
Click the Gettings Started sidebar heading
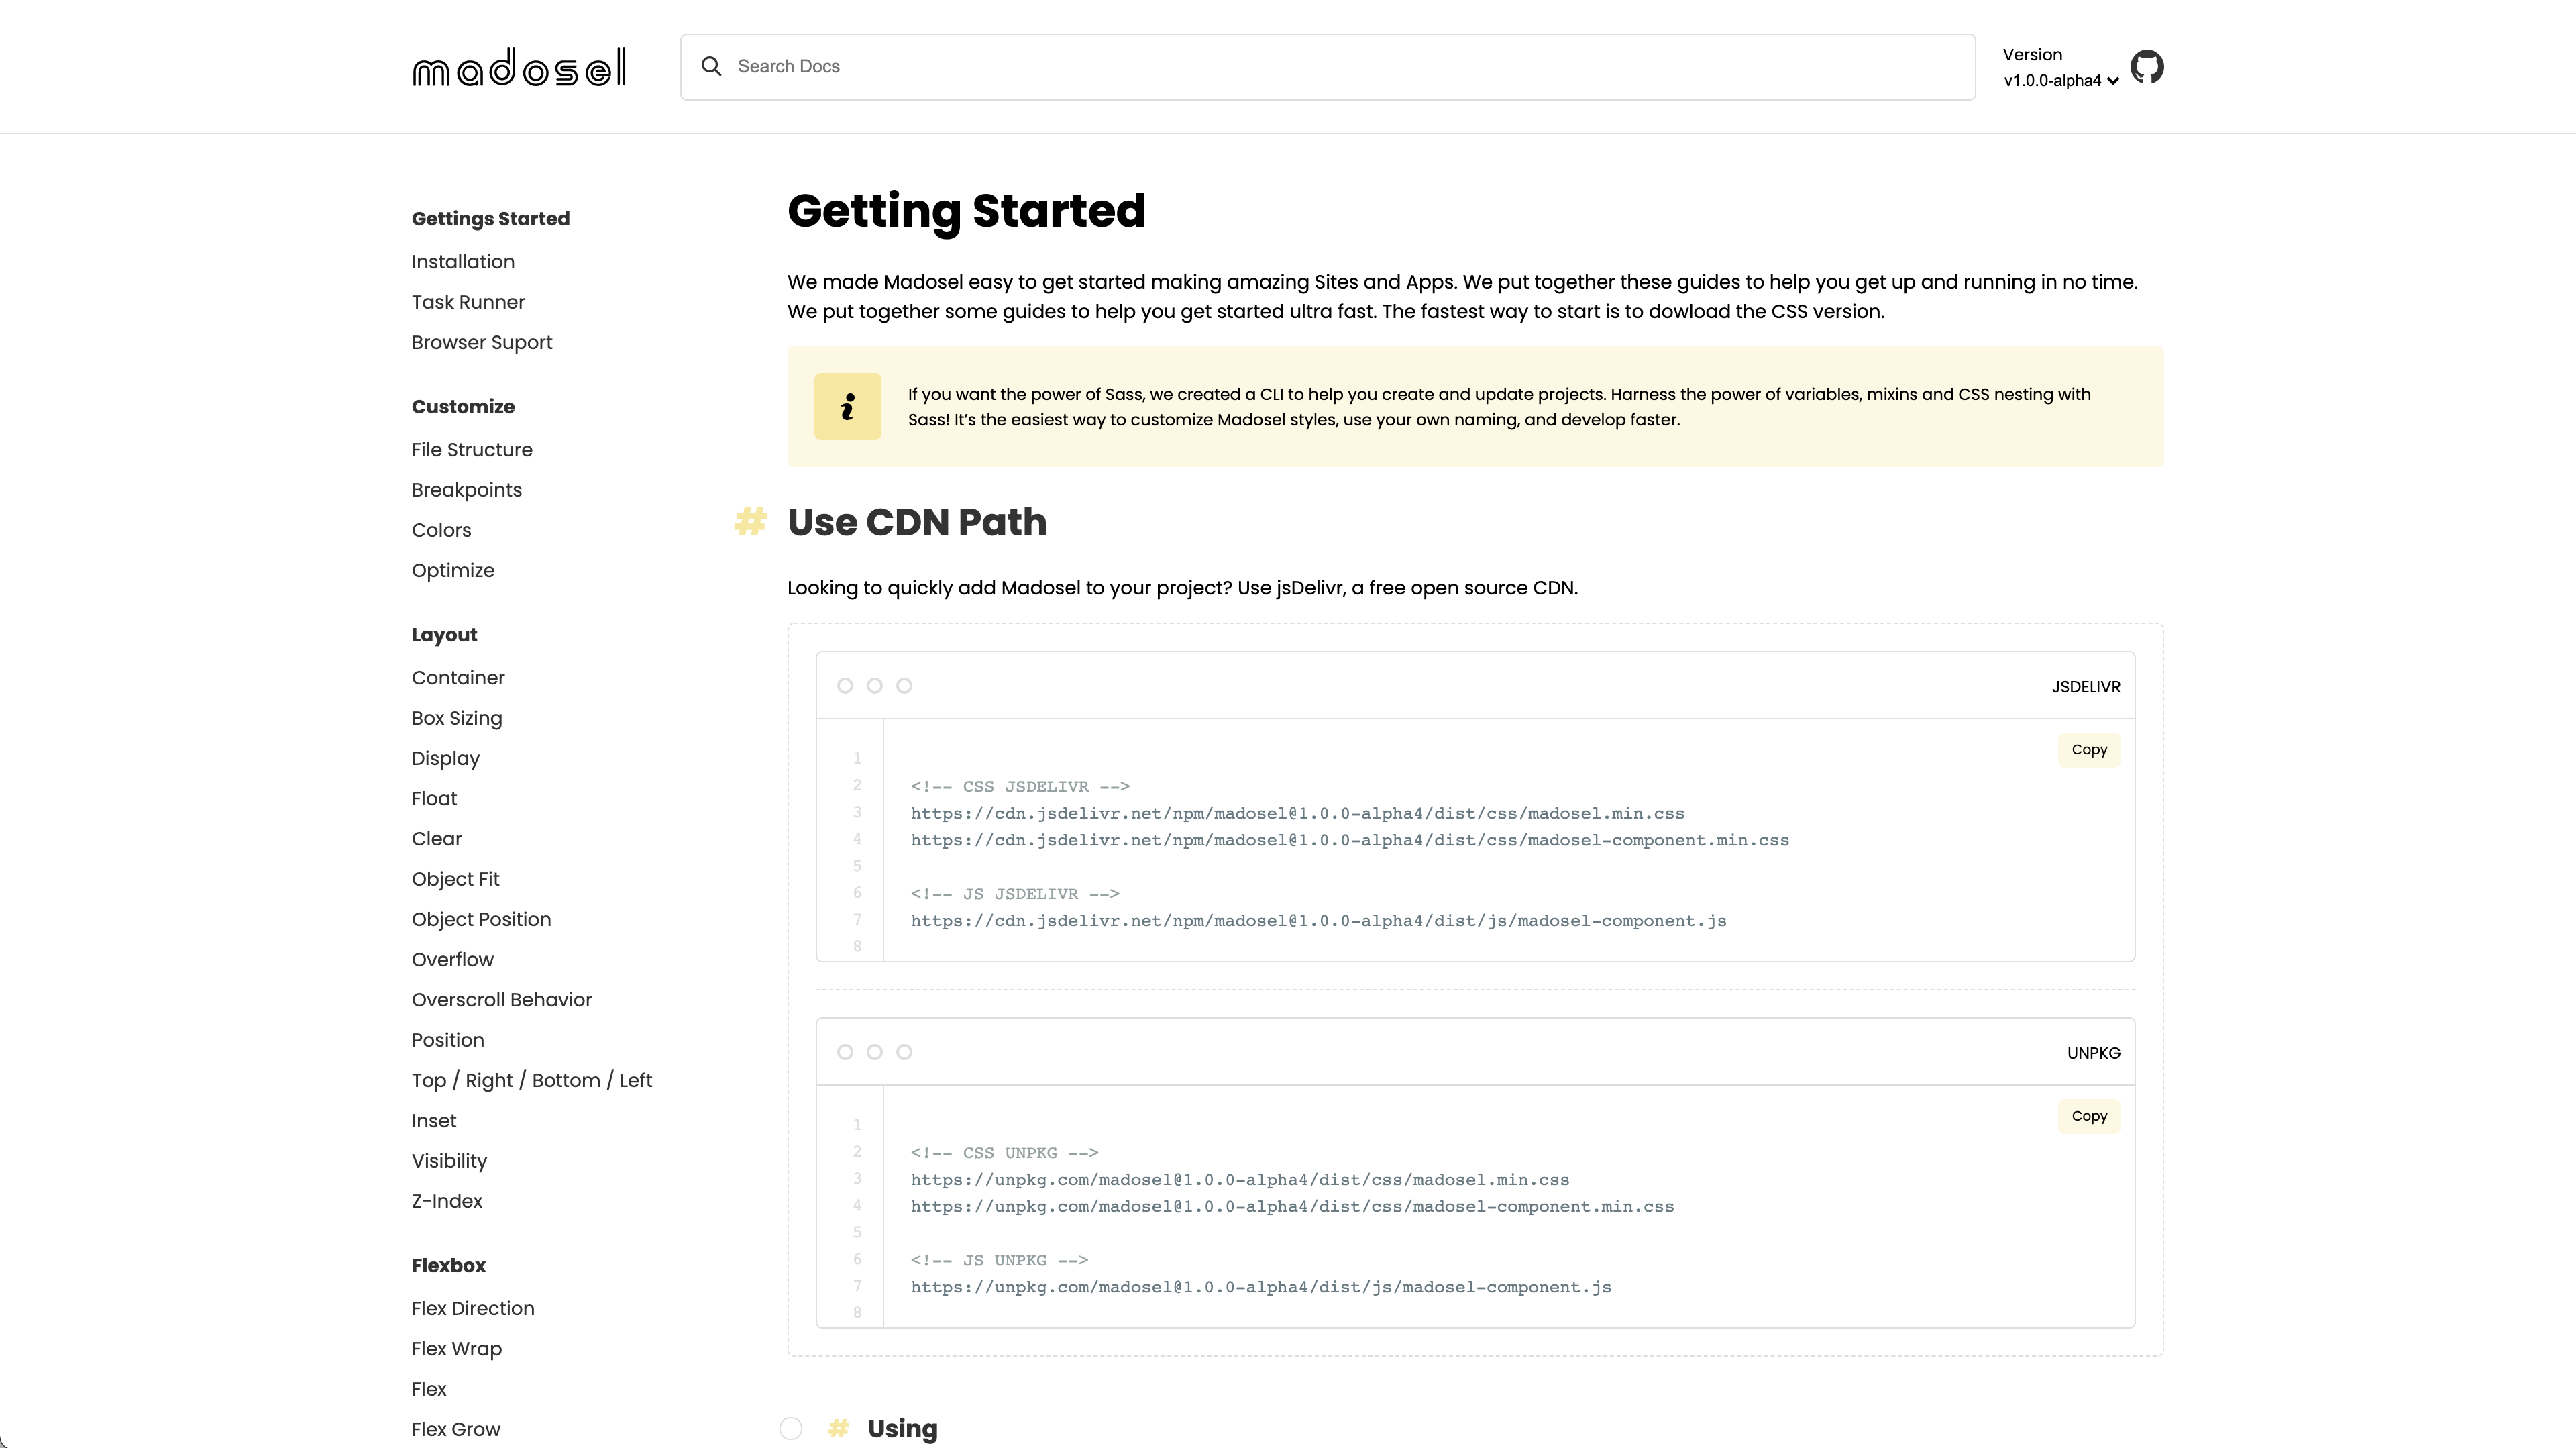(x=491, y=218)
